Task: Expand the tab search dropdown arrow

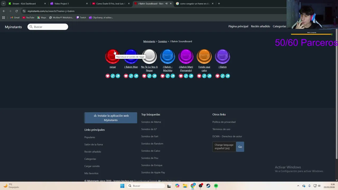Action: [3, 4]
